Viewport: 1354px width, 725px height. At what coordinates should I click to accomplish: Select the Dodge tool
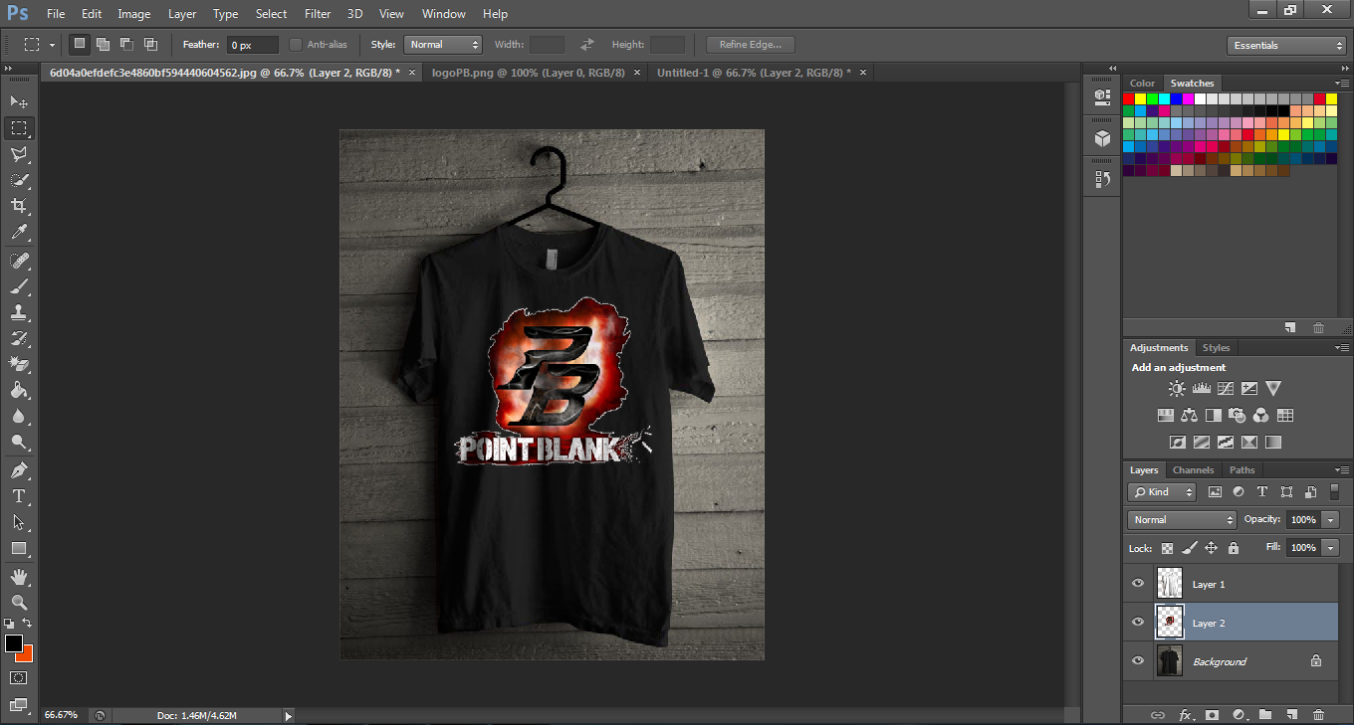pos(19,442)
